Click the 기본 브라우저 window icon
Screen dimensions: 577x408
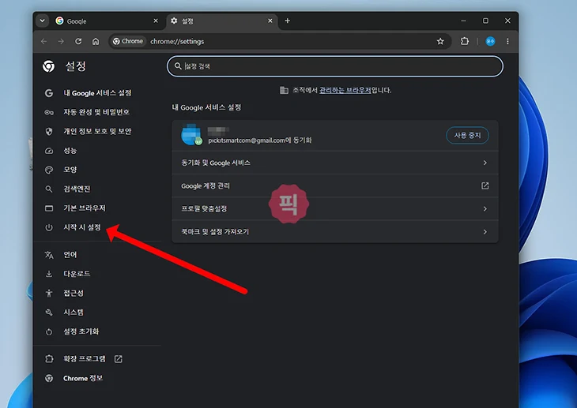coord(49,208)
